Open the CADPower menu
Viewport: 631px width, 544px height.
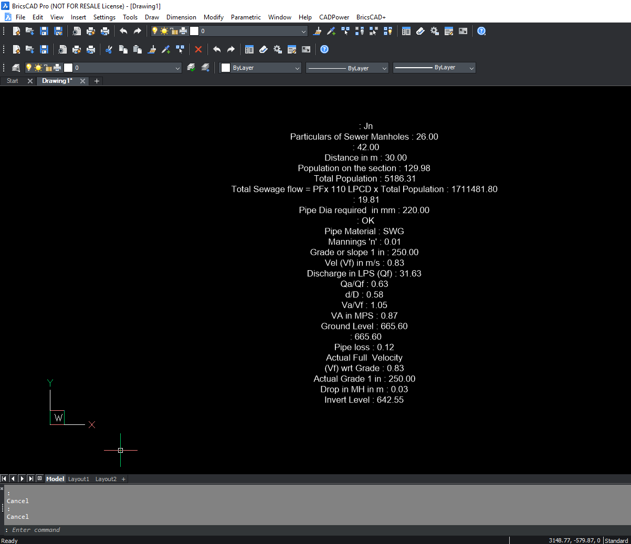click(334, 17)
